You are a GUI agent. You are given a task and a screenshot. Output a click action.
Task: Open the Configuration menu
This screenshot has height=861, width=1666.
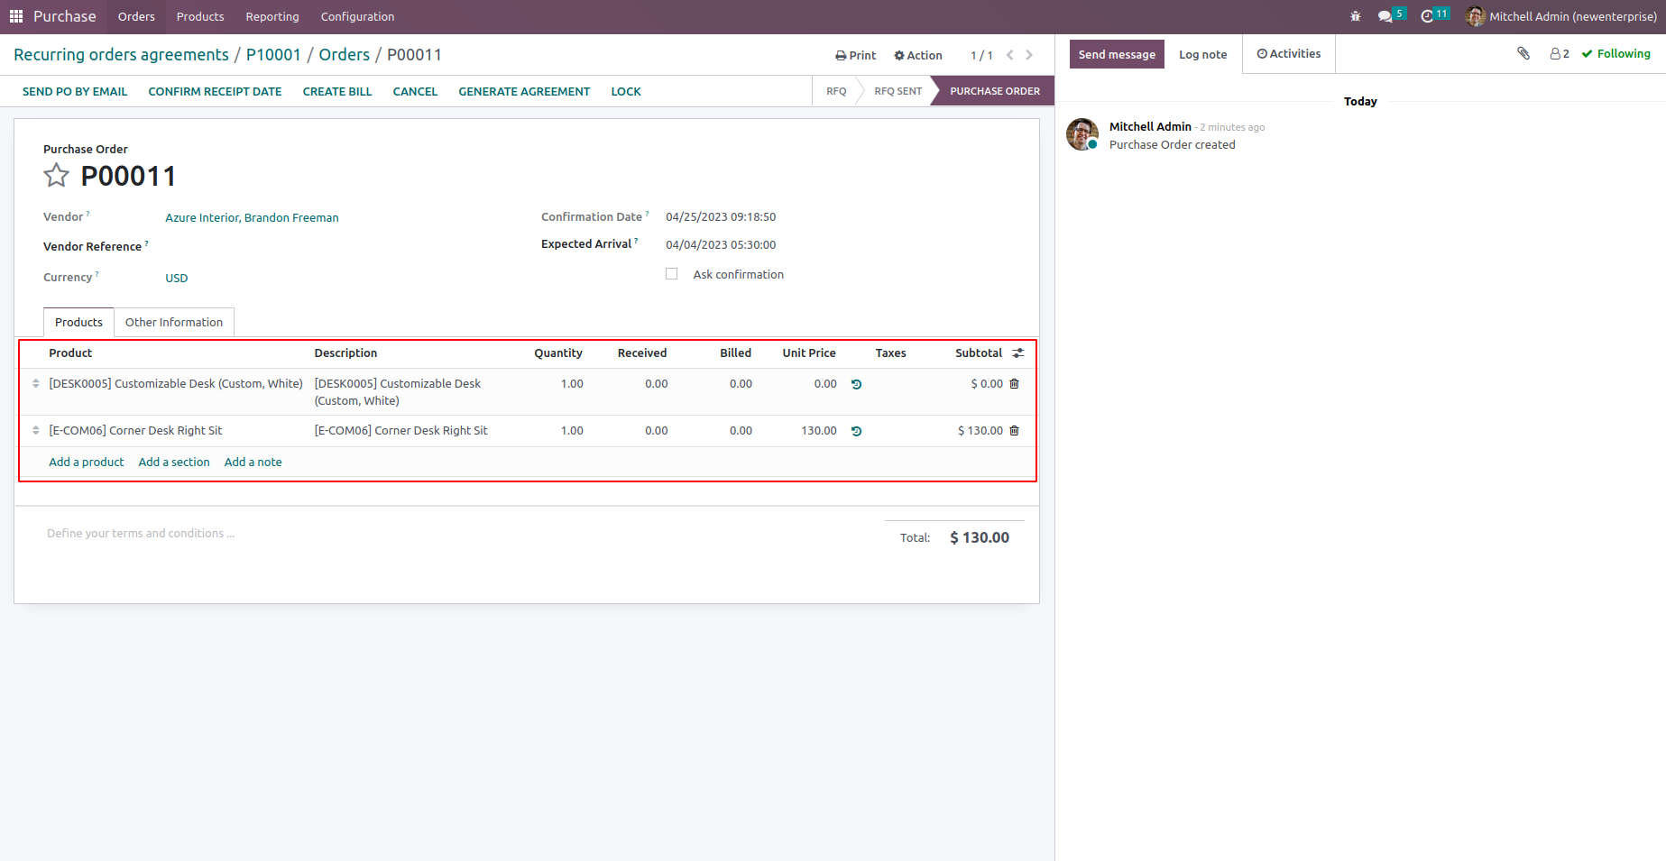[x=358, y=16]
